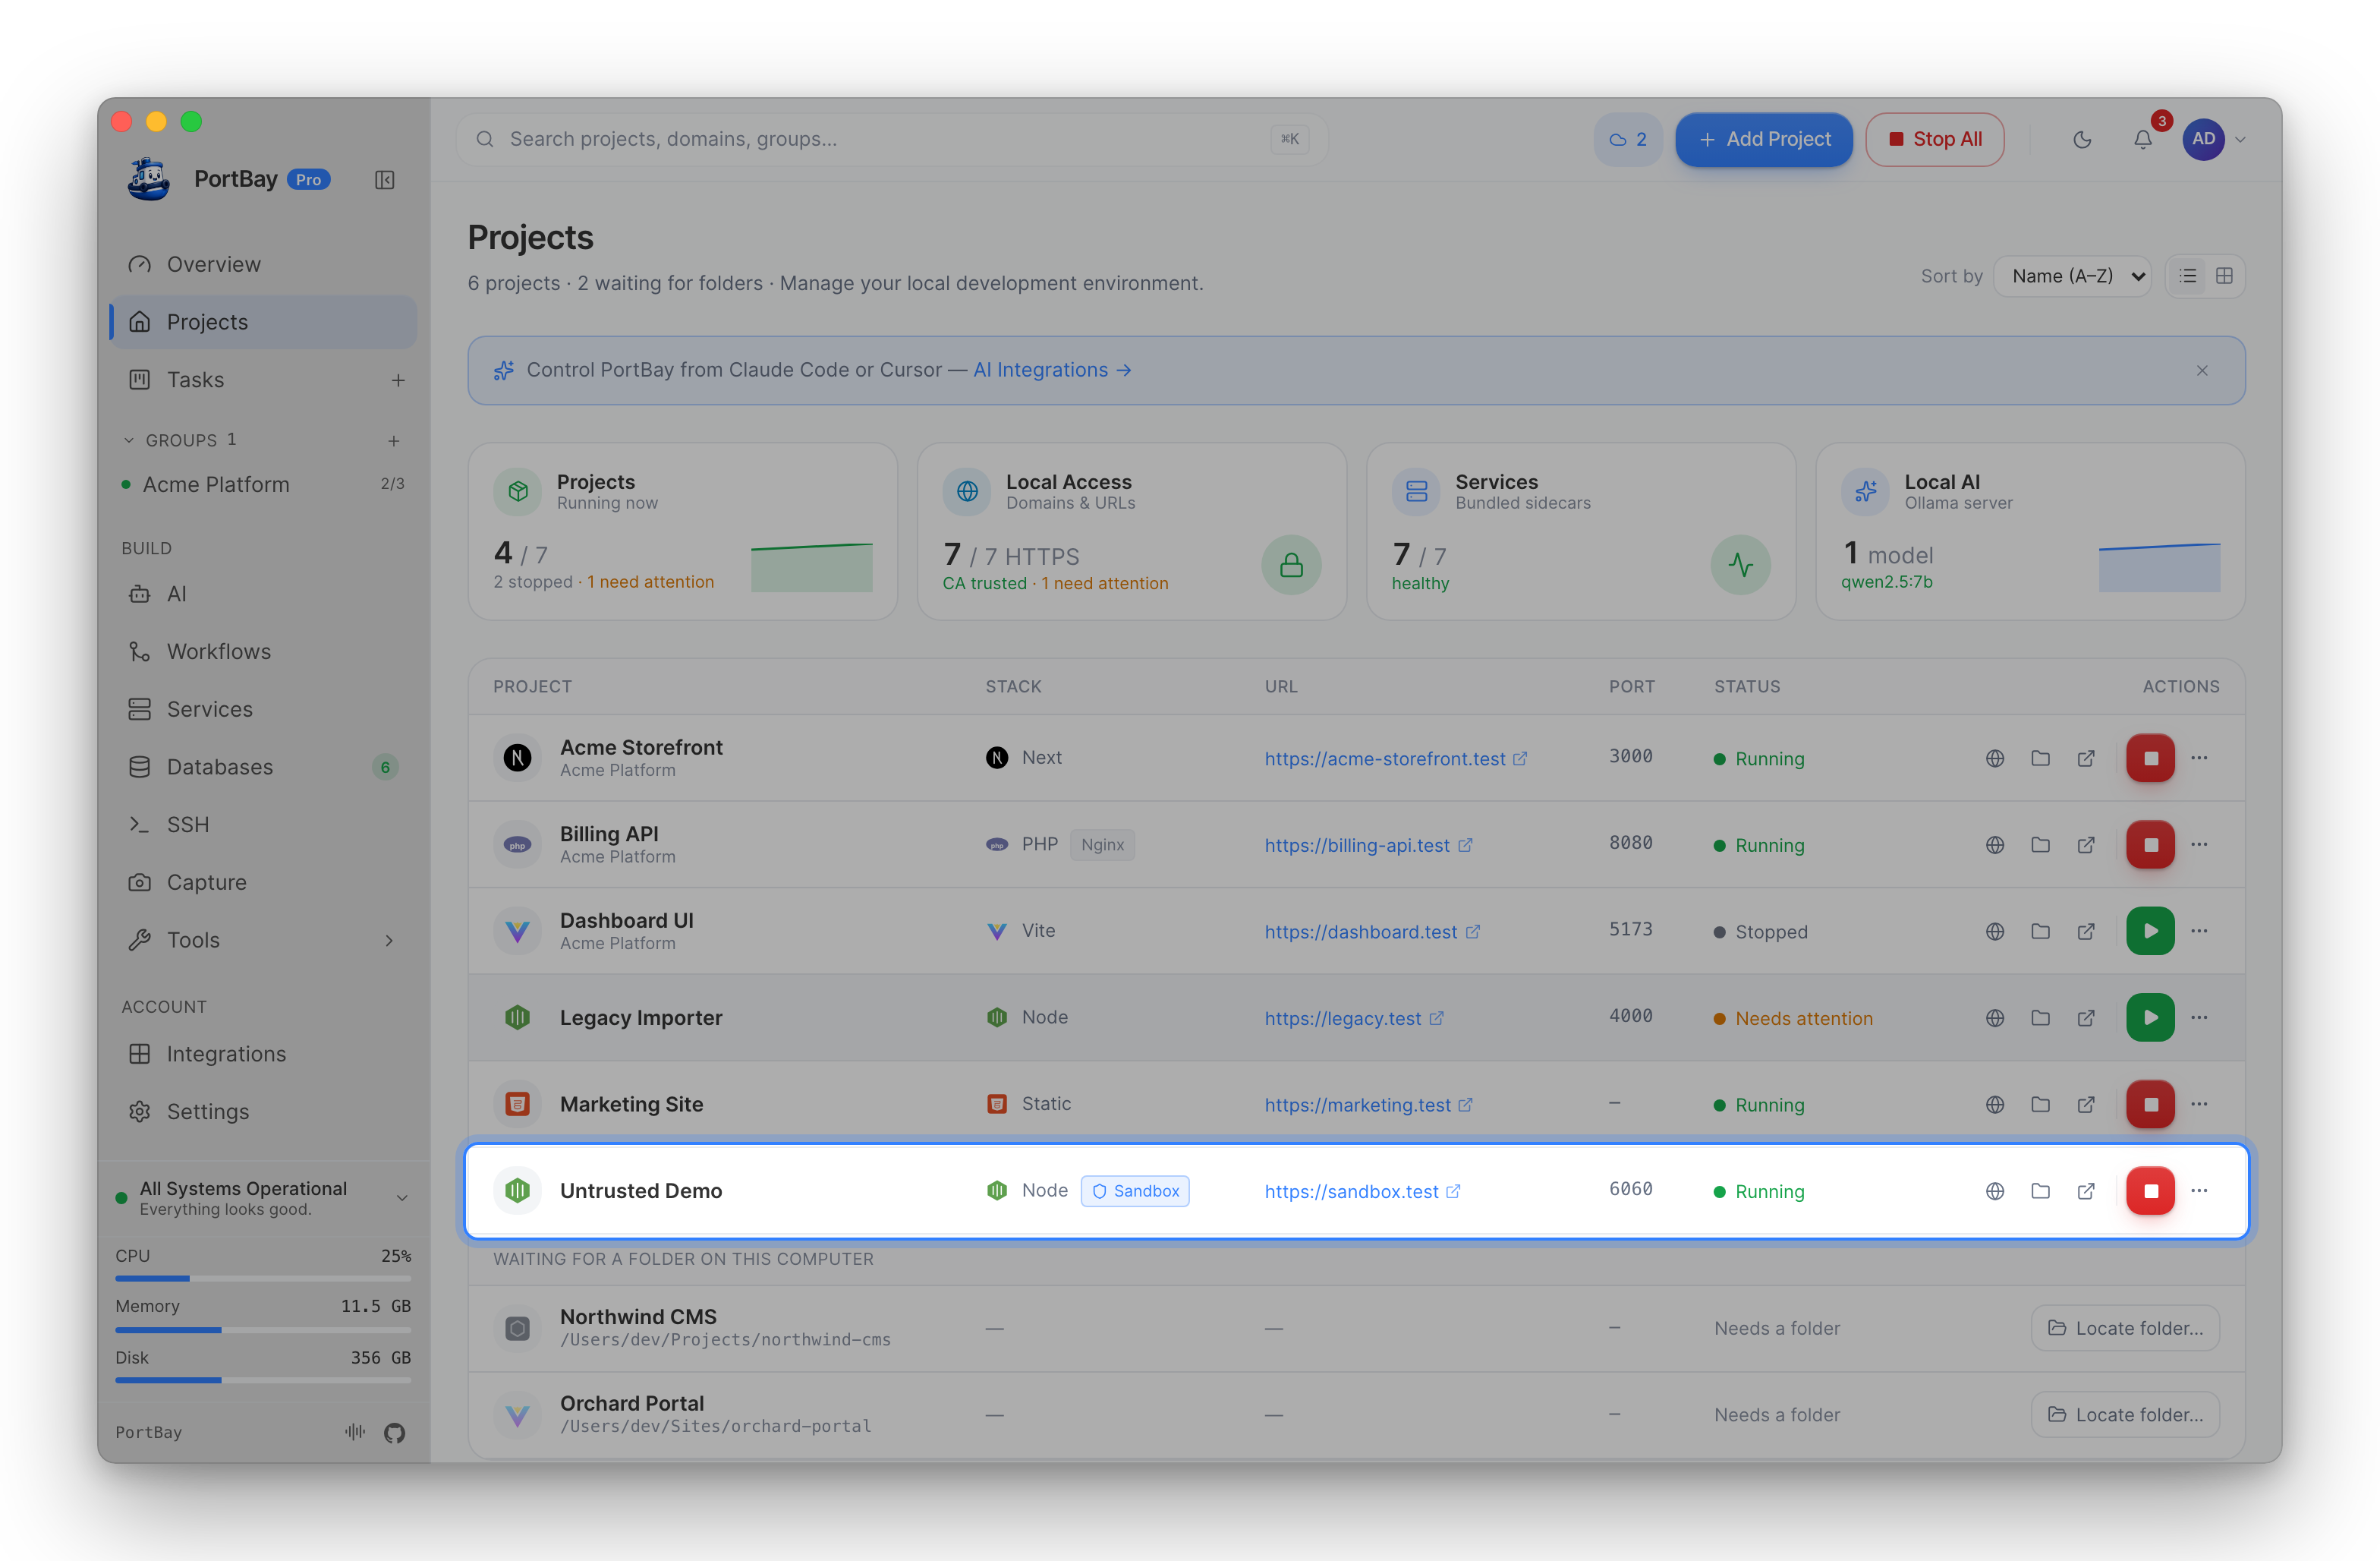Image resolution: width=2380 pixels, height=1561 pixels.
Task: Stop the Untrusted Demo project
Action: (x=2150, y=1190)
